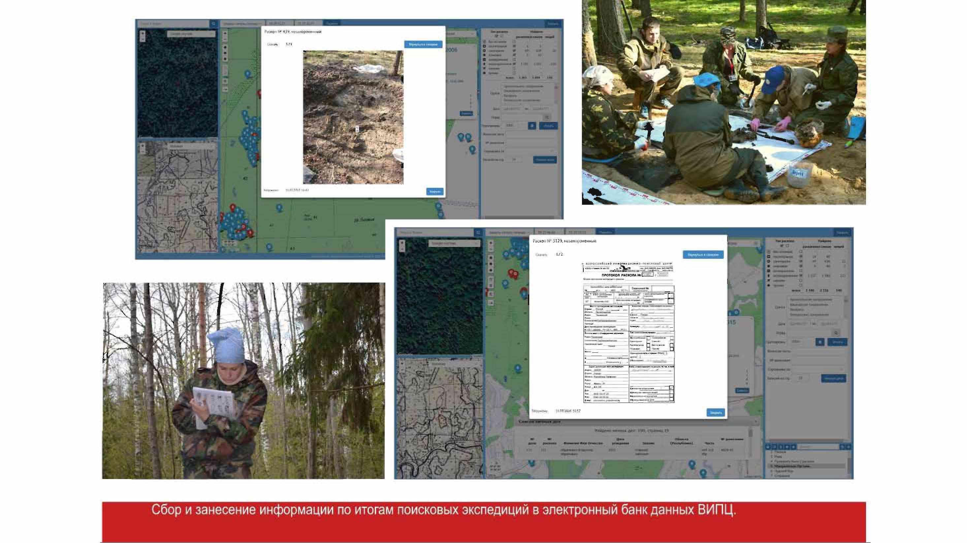
Task: Toggle the last dig-type checkbox in lower right panel
Action: click(801, 286)
